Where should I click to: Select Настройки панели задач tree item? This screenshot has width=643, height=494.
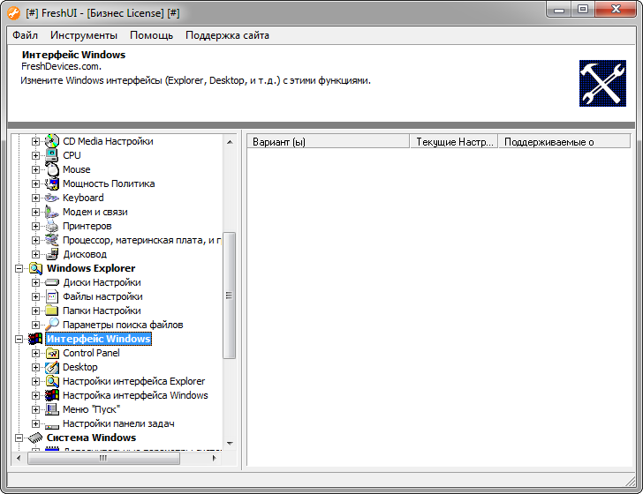click(118, 423)
